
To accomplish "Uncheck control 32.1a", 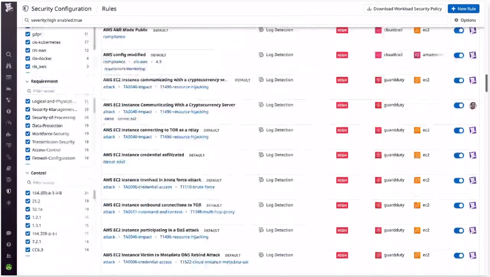I will tap(28, 209).
